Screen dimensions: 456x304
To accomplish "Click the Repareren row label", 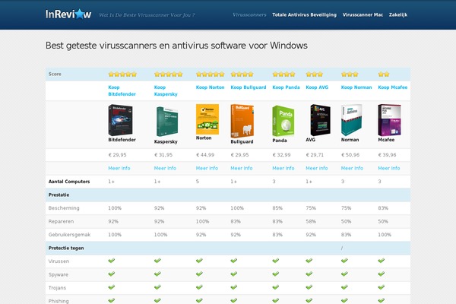I will click(x=61, y=221).
